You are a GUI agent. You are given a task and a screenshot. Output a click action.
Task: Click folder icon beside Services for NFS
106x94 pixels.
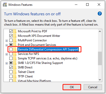point(15,54)
